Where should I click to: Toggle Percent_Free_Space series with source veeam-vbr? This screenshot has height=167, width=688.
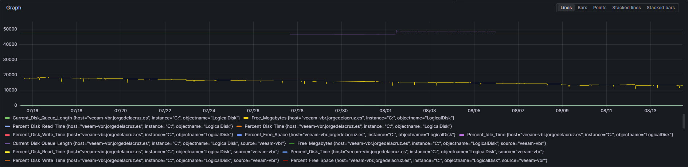click(419, 160)
